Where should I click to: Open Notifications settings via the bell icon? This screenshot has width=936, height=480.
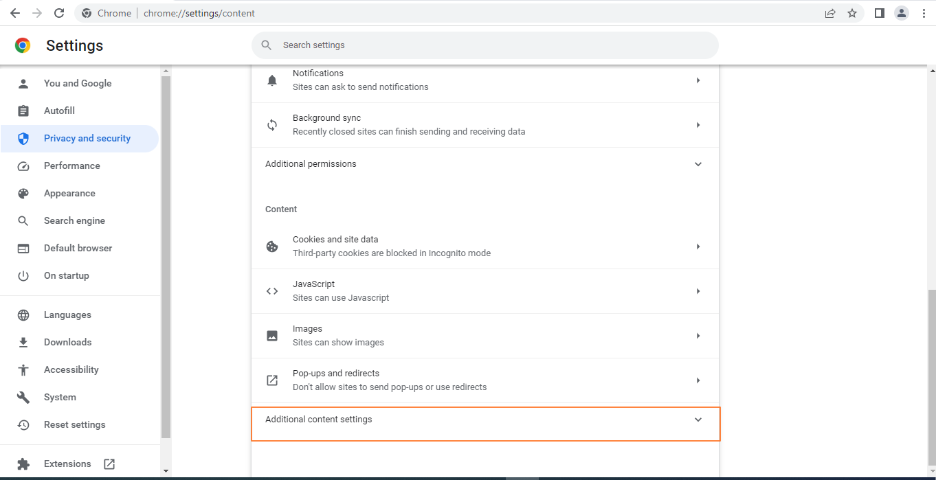click(272, 80)
